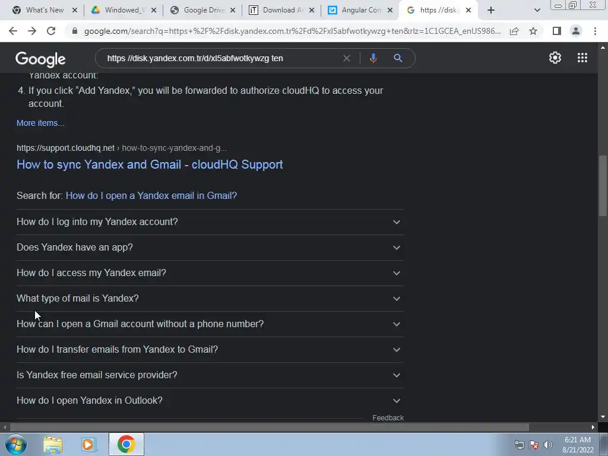Click the horizontal scrollbar thumb
The height and width of the screenshot is (456, 608).
tap(270, 427)
